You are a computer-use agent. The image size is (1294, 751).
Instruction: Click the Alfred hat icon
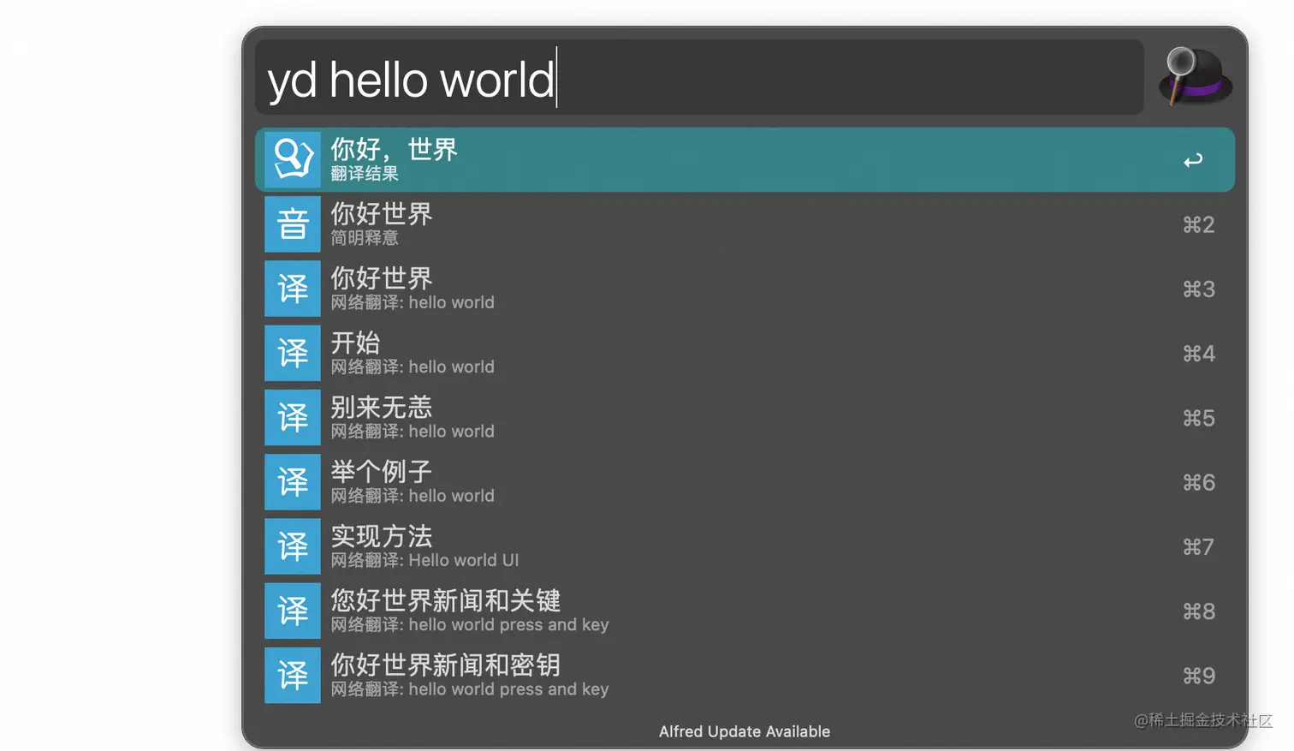click(x=1195, y=77)
